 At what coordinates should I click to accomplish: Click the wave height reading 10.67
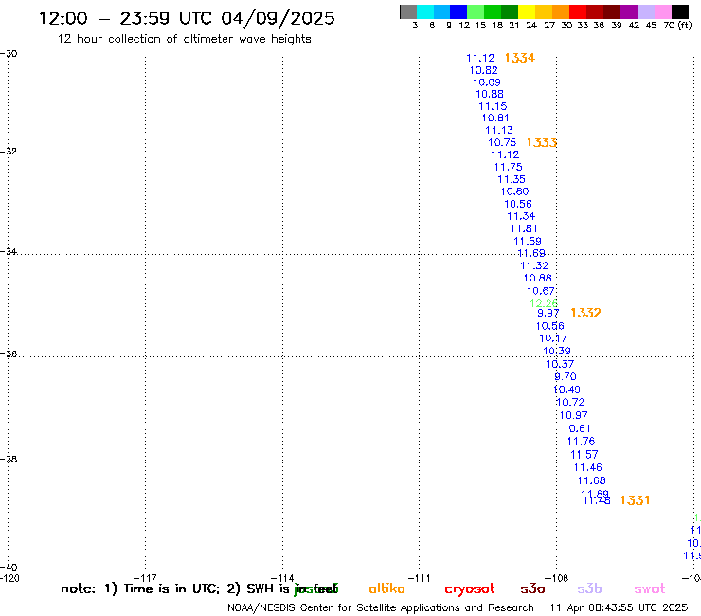(541, 291)
